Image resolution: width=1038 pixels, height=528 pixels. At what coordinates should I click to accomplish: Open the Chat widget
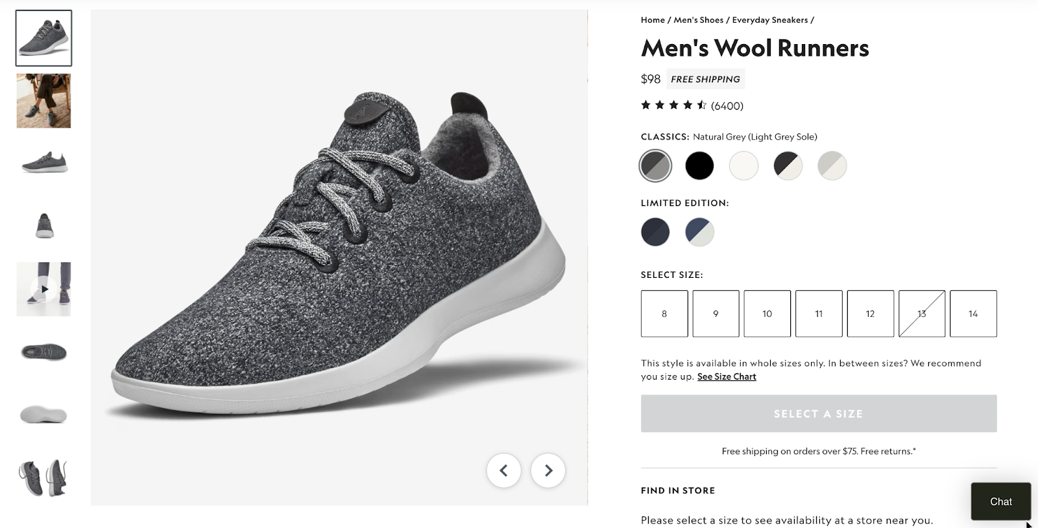1000,501
